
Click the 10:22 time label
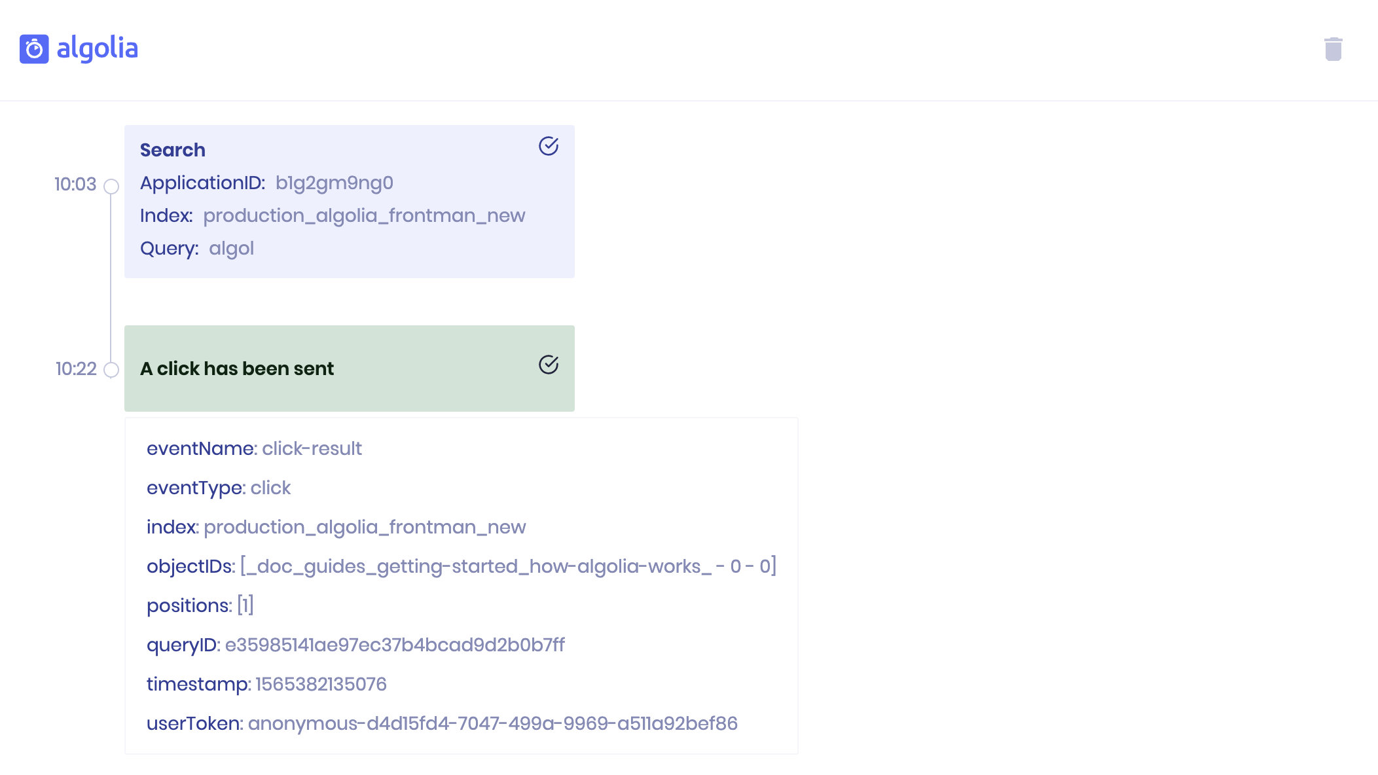pyautogui.click(x=76, y=369)
